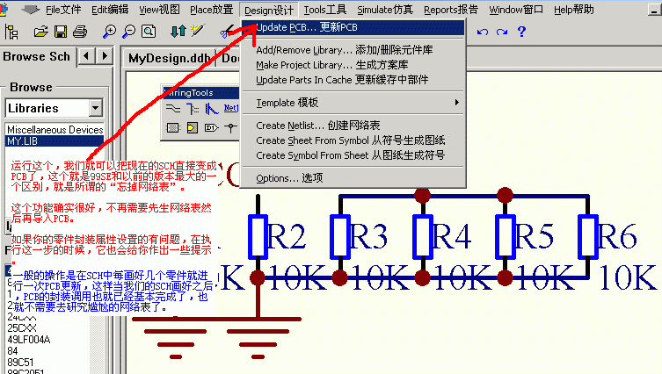Select the MY.LIB library
This screenshot has height=374, width=662.
(x=55, y=140)
